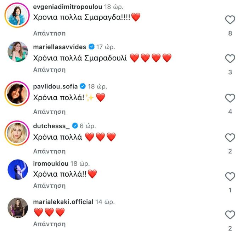Reply to evgeniadimitropoulou via Απάντηση
248x231 pixels.
click(49, 33)
